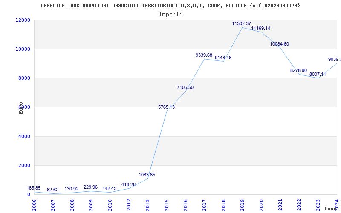Image resolution: width=341 pixels, height=213 pixels.
Task: Click the 2016 x-axis year label
Action: click(x=186, y=205)
